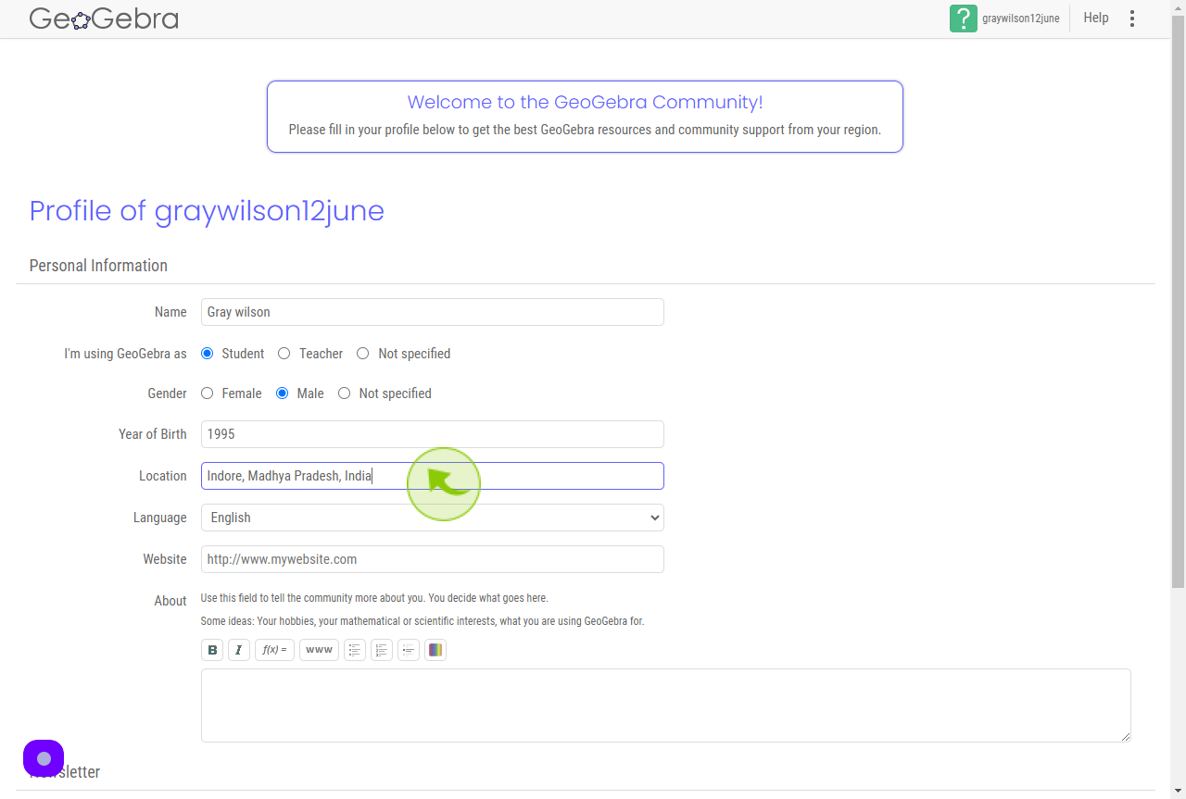Focus the Name input field
The height and width of the screenshot is (799, 1186).
[433, 312]
